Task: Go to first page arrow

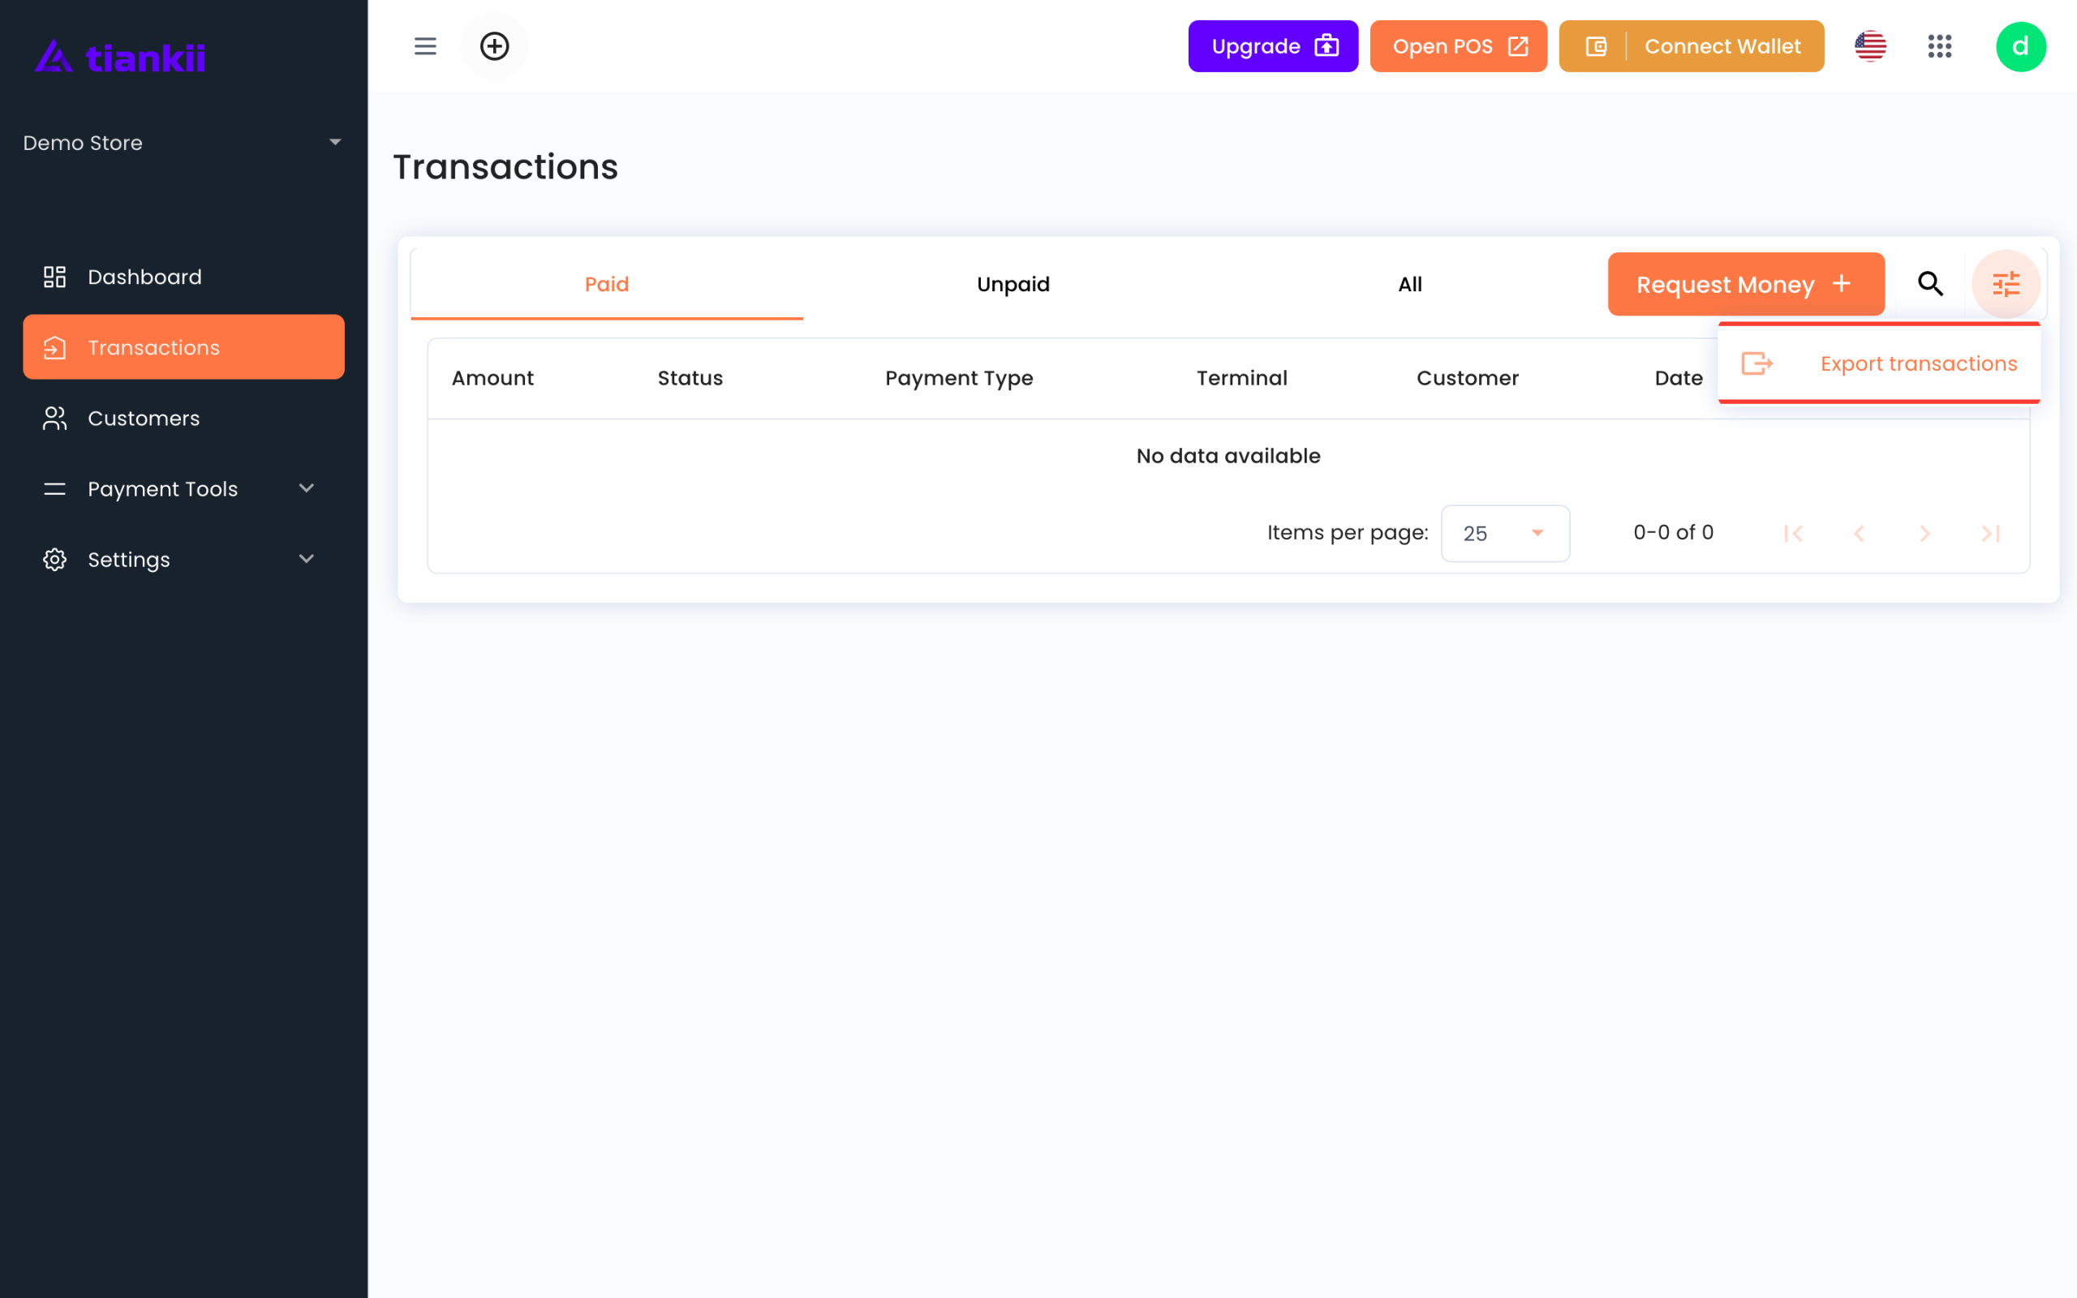Action: pos(1793,533)
